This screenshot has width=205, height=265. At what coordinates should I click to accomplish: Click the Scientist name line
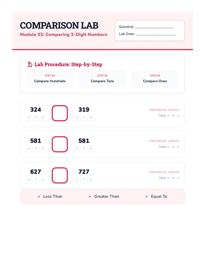(154, 27)
